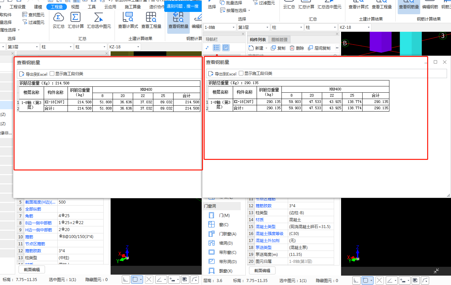
Task: Click 云汇总 cloud icon in left window
Action: 59,17
